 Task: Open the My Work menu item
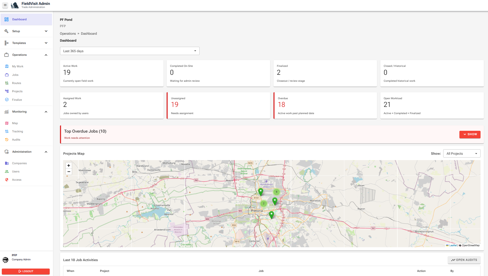click(x=26, y=66)
